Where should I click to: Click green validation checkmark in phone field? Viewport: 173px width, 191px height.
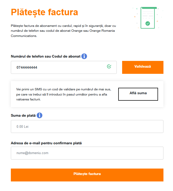(109, 67)
